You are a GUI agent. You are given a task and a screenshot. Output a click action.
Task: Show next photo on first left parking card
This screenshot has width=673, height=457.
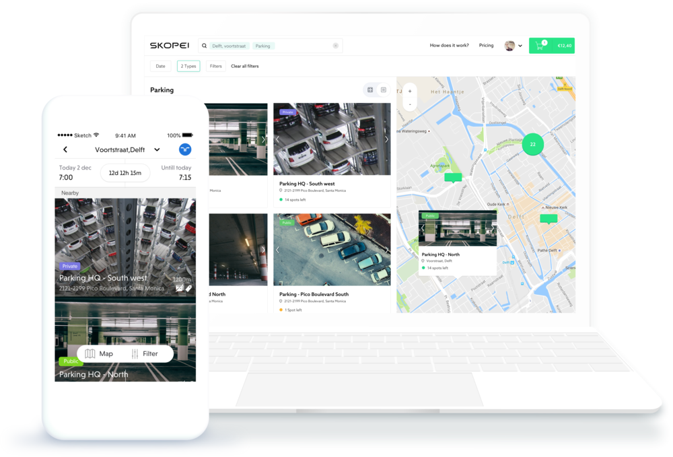[263, 139]
